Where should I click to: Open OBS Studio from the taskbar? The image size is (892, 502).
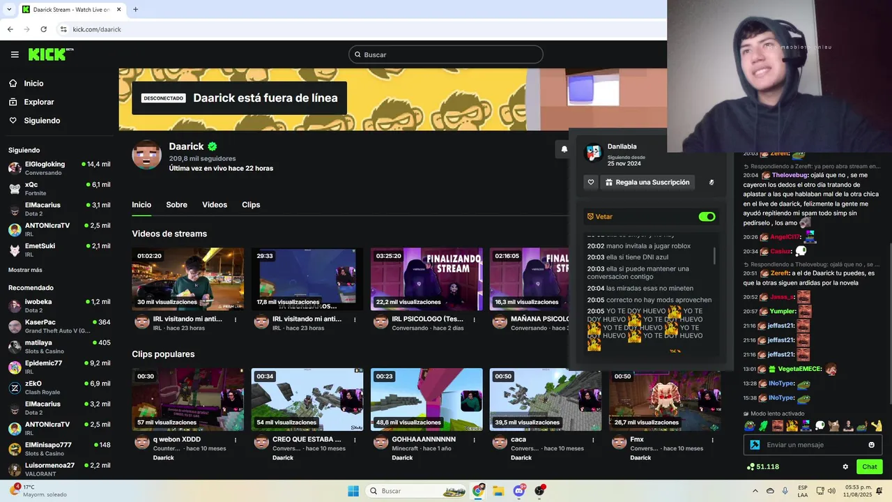point(539,491)
